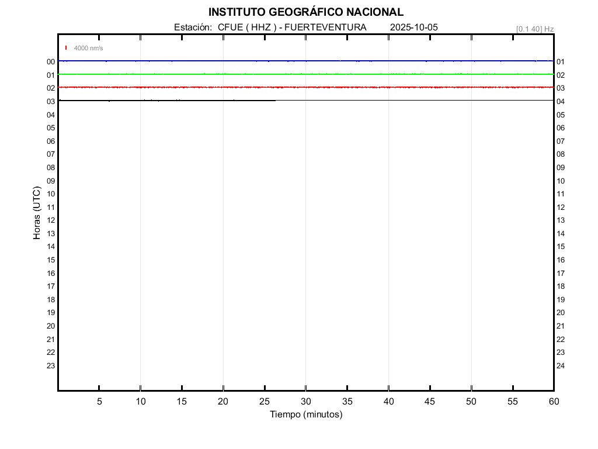
Task: Click the 30 minute tick label
Action: (x=305, y=401)
